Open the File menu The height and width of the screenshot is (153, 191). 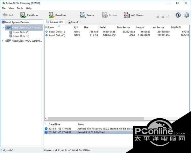(4, 8)
